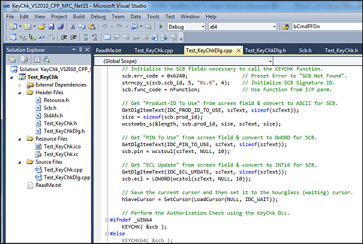
Task: Click the Display Parameter Info icon
Action: [x=22, y=37]
